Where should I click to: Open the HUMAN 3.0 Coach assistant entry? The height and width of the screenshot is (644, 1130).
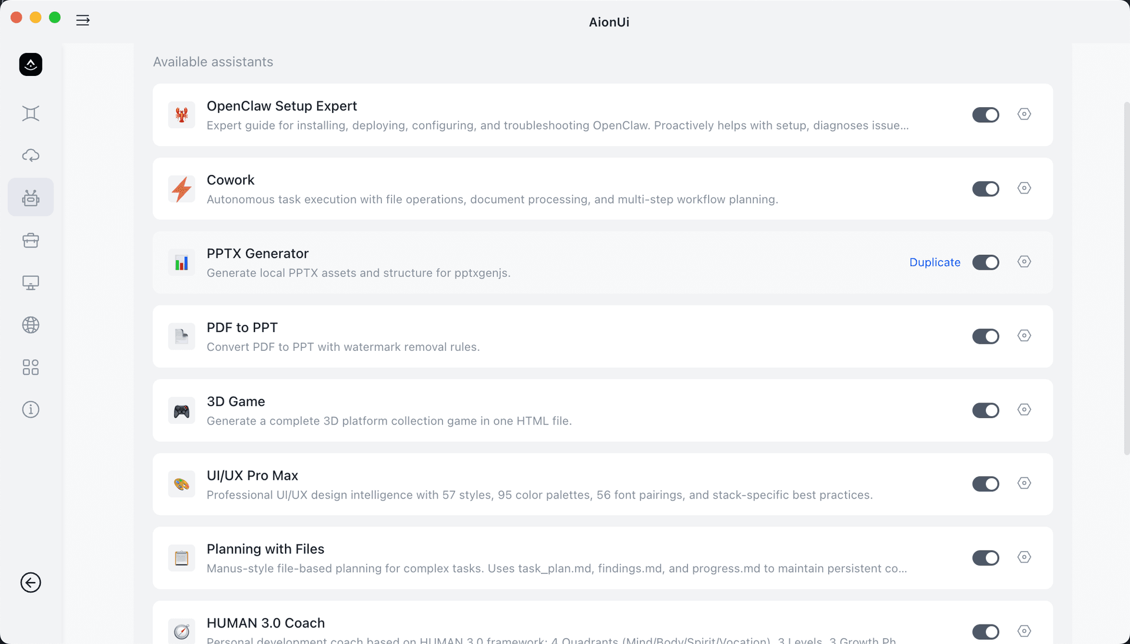603,623
